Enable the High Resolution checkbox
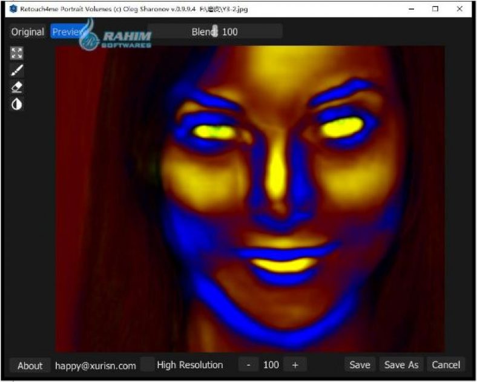 (147, 364)
